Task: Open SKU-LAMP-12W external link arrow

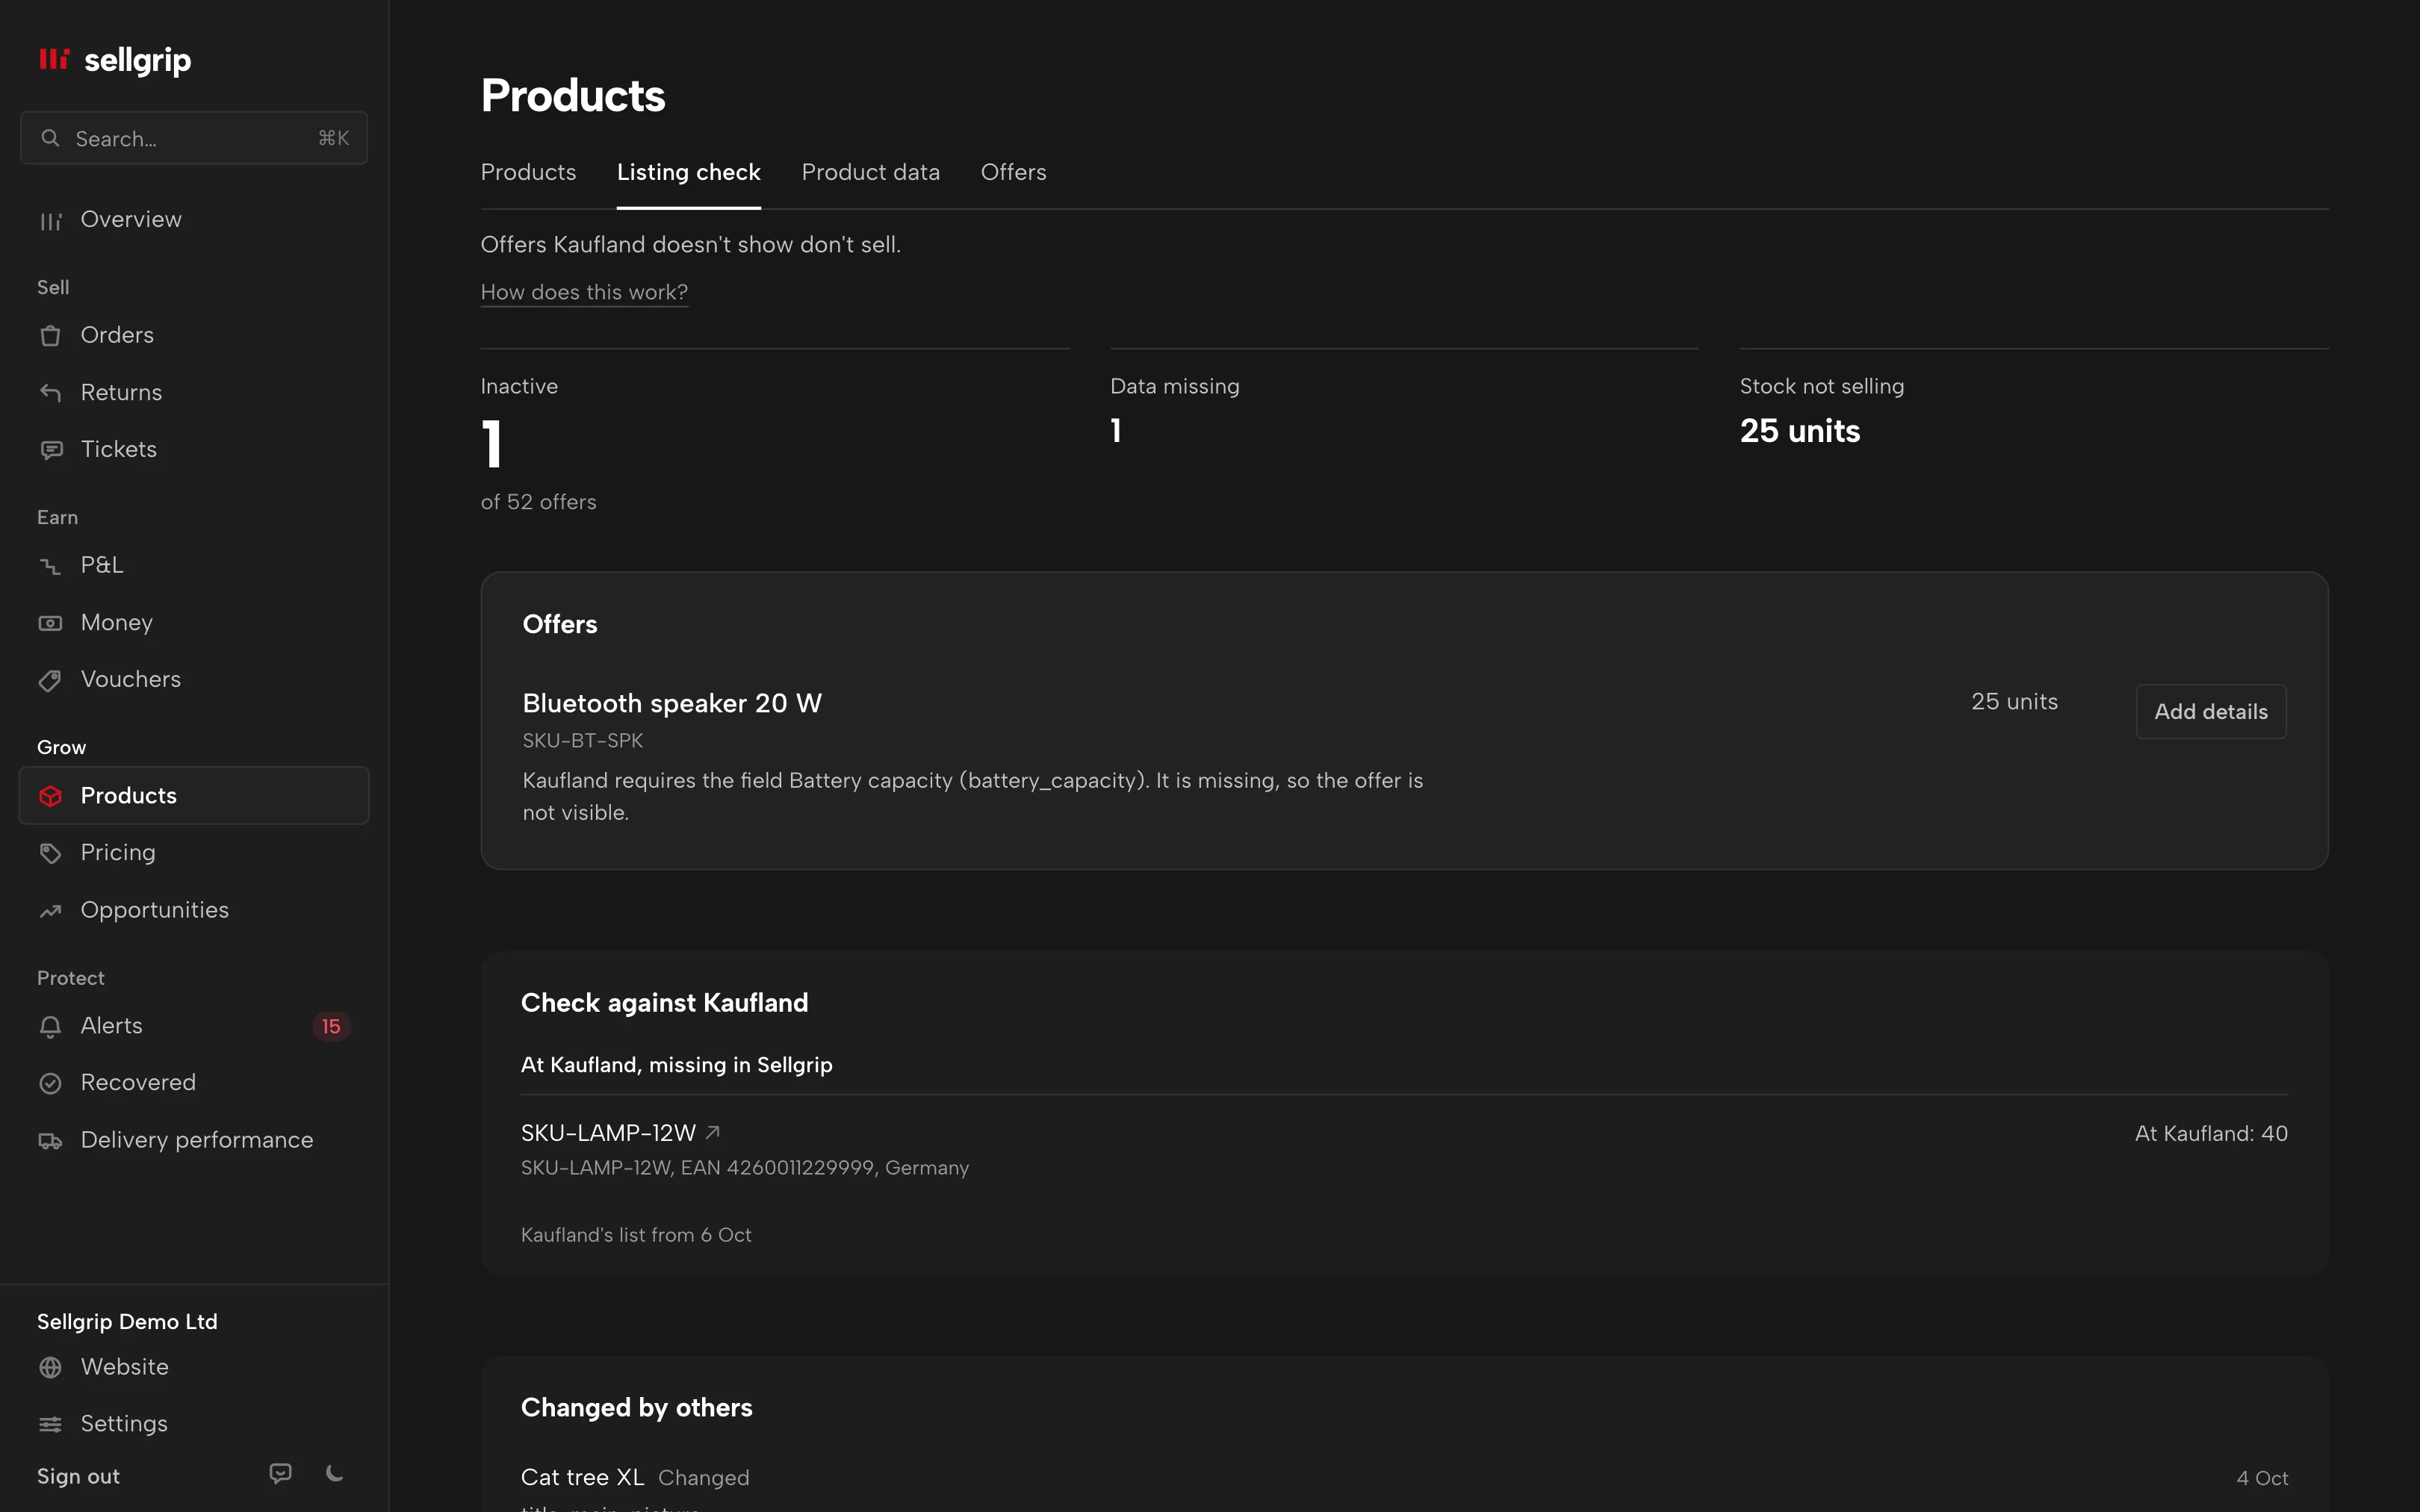Action: (x=713, y=1132)
